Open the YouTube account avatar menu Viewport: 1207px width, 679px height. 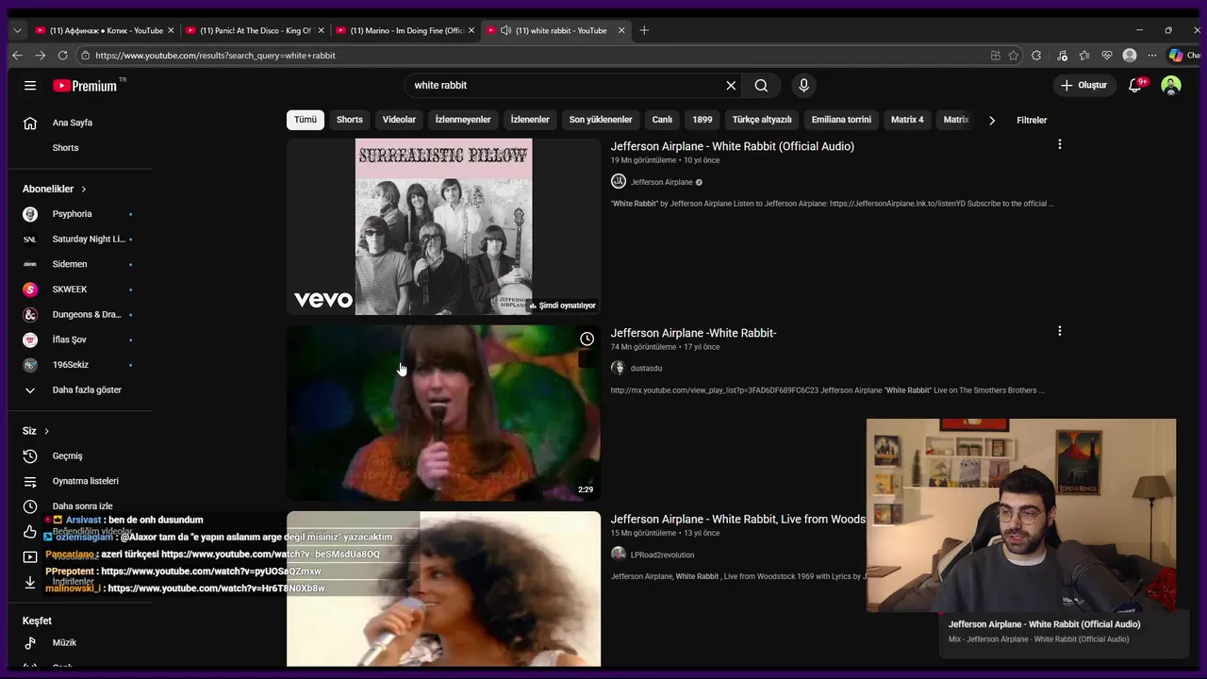(1171, 85)
